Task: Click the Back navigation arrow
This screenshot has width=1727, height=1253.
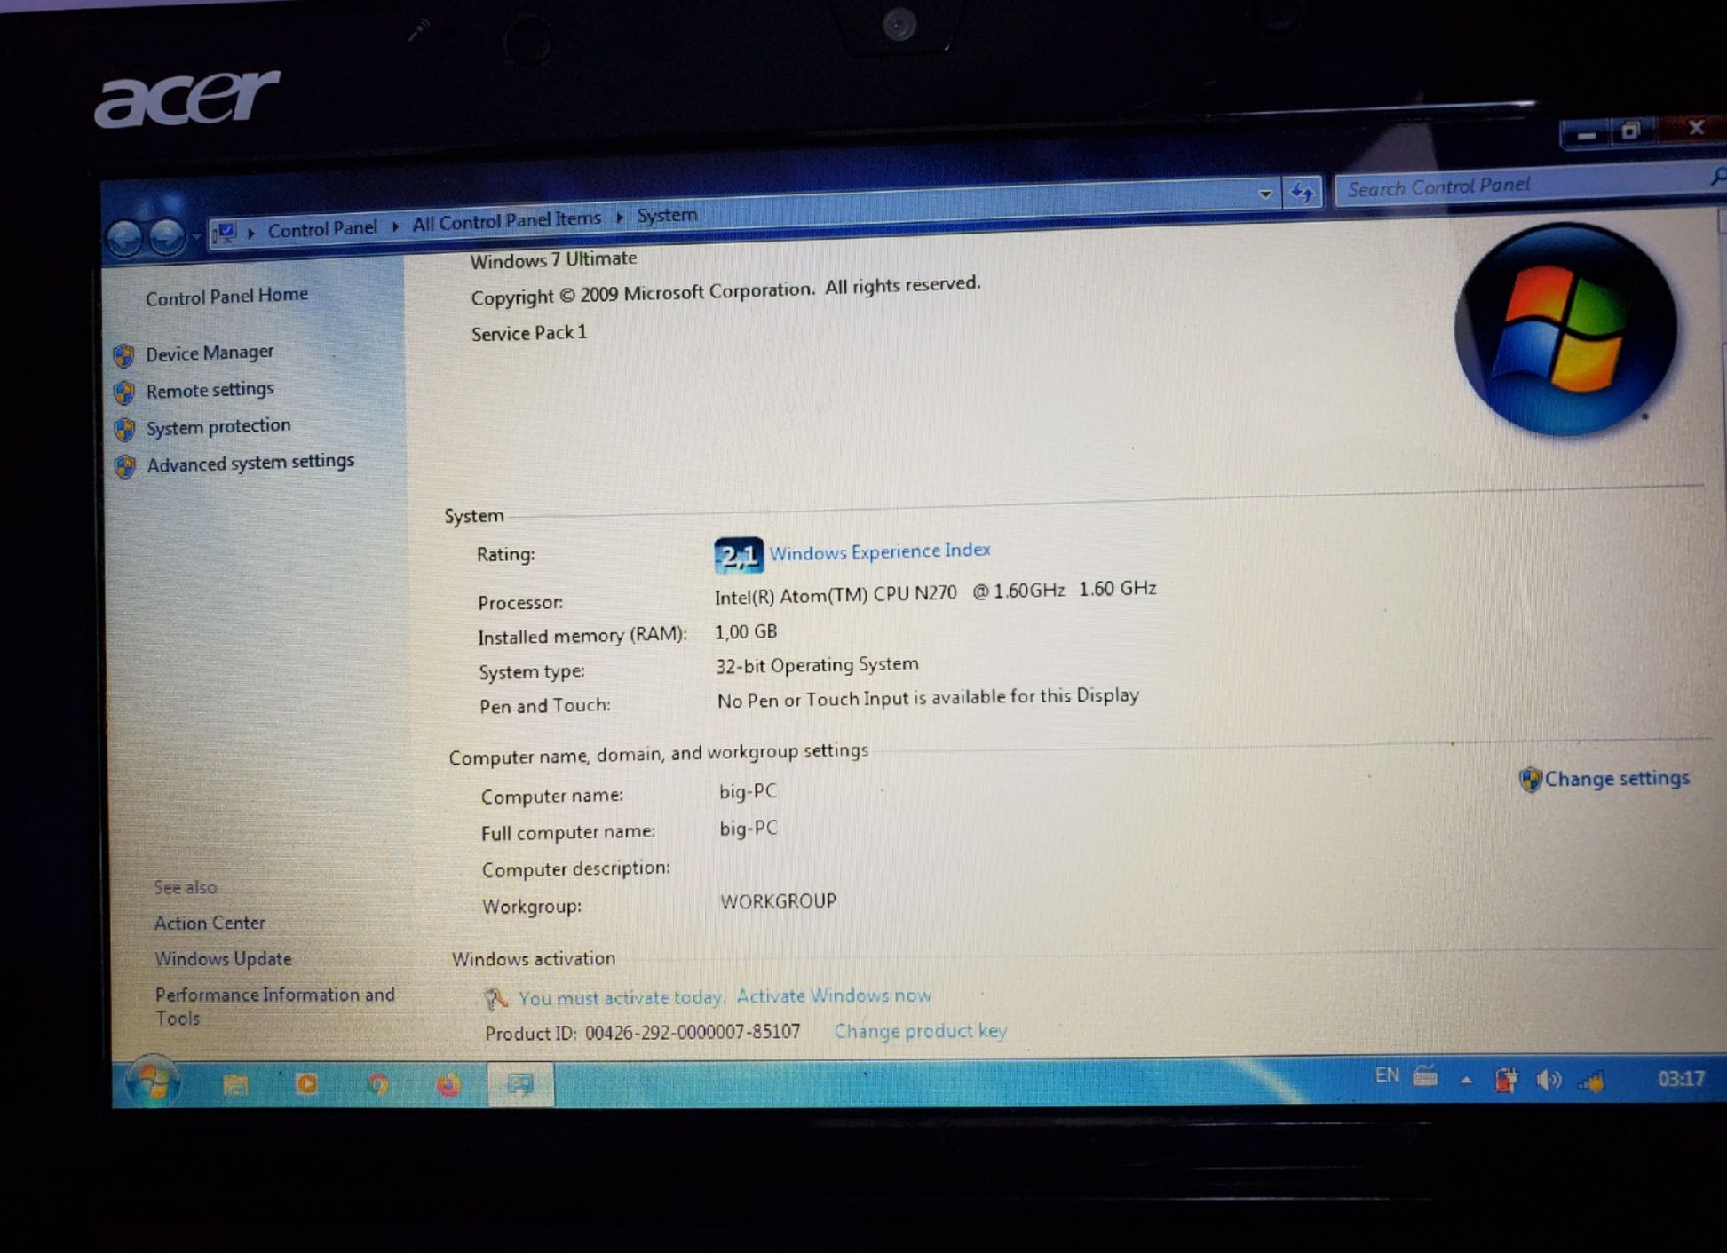Action: tap(125, 237)
